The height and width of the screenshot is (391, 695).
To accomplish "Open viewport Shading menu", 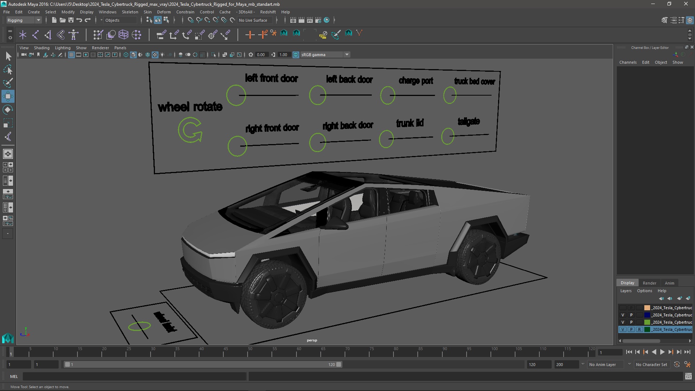I will click(x=42, y=48).
